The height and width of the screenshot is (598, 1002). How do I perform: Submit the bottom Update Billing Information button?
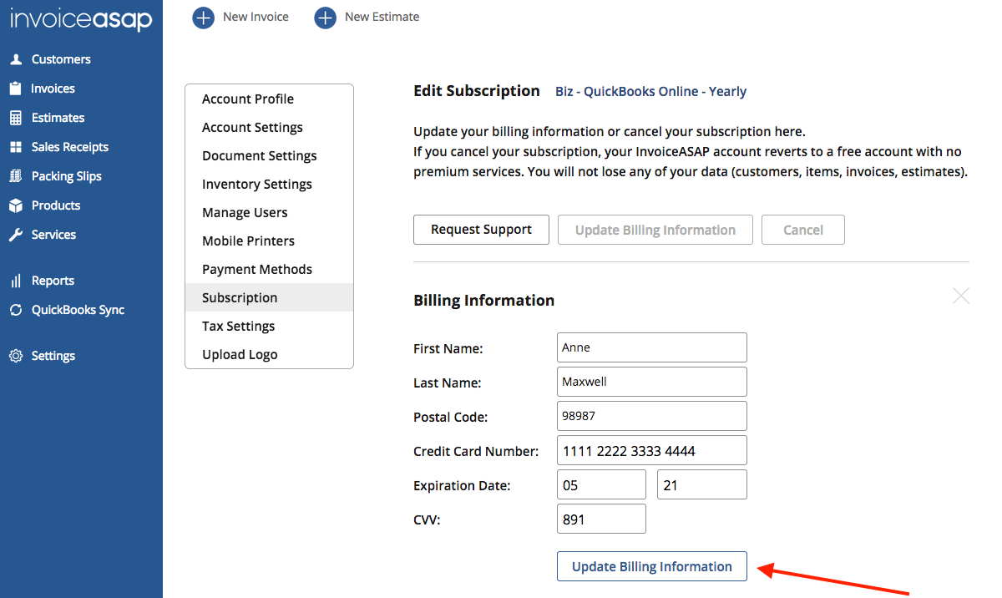(651, 566)
